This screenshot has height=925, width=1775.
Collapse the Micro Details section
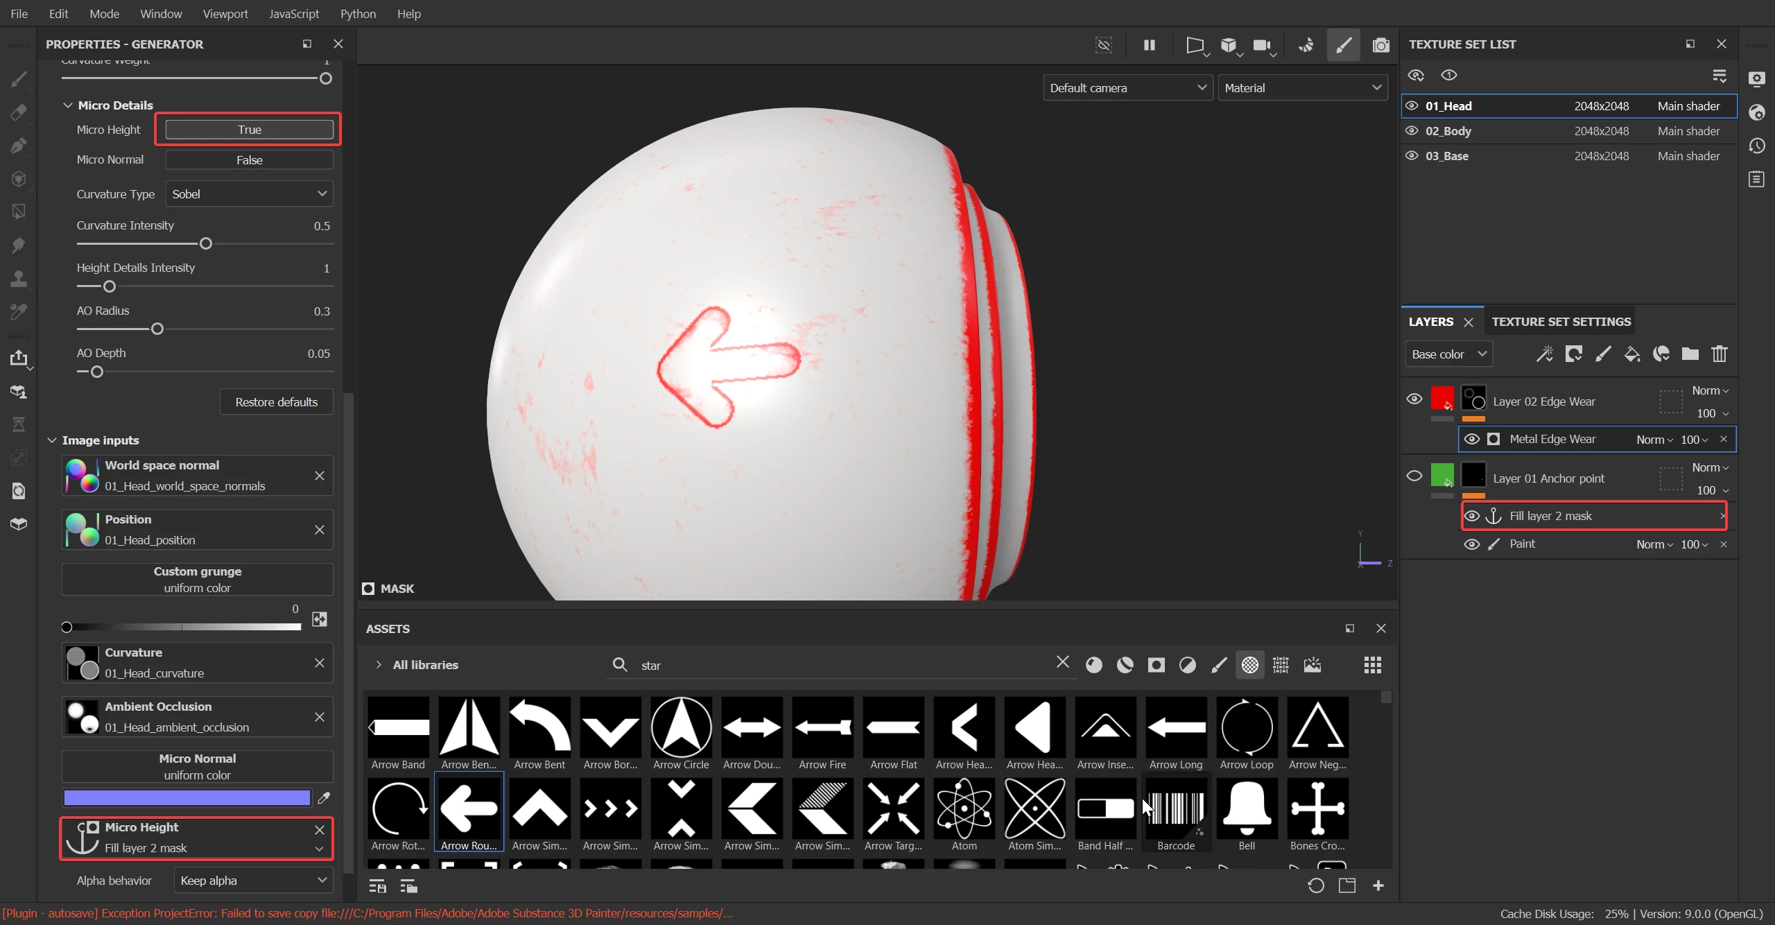pos(68,105)
